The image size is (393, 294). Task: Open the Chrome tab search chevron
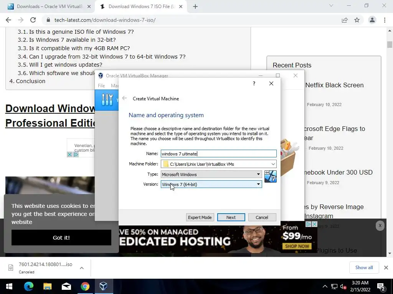tap(331, 5)
